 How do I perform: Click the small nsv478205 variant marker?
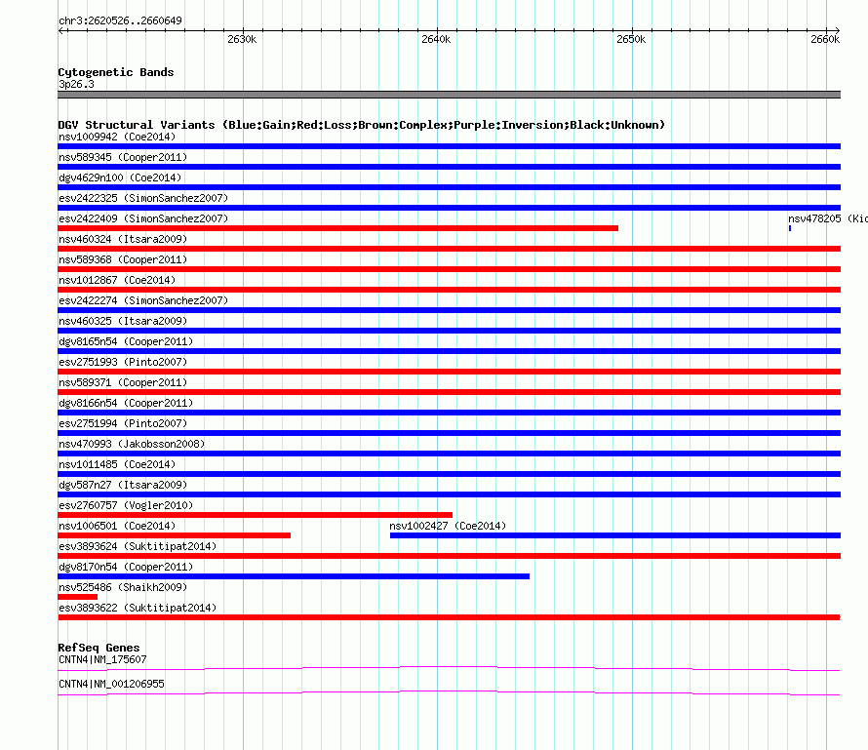(790, 228)
